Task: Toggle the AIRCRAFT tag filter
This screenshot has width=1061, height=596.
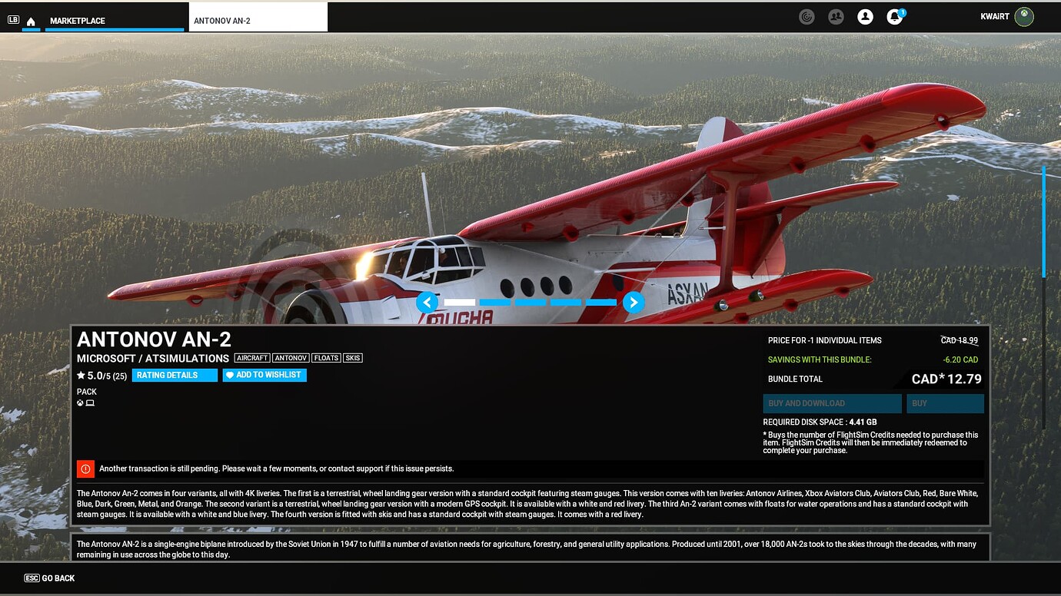Action: (252, 357)
